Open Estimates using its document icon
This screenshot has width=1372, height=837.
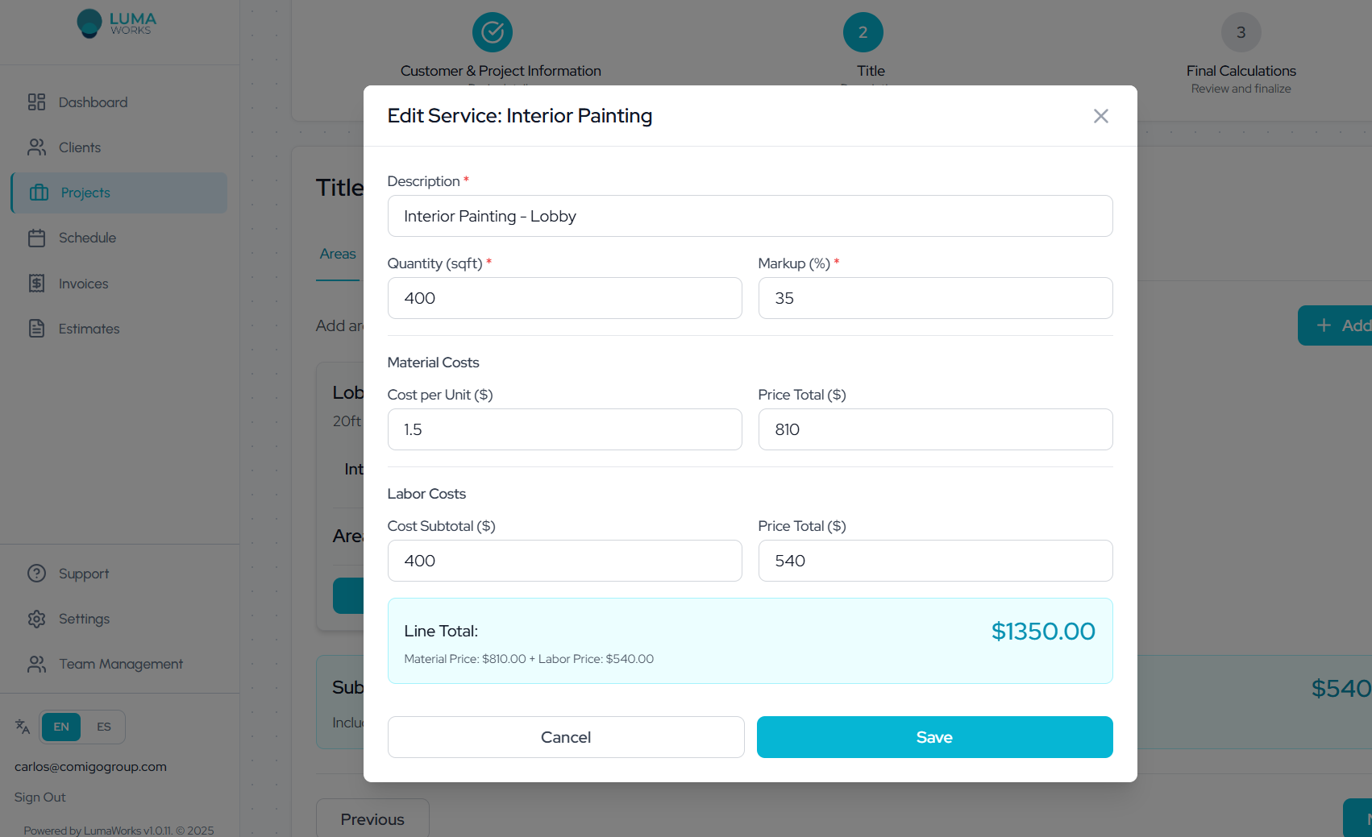click(x=37, y=328)
